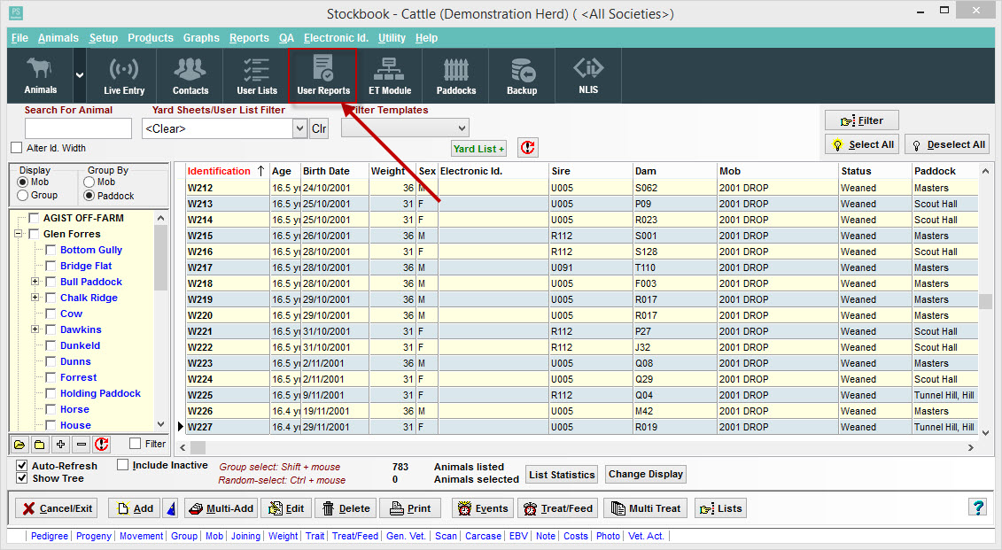The height and width of the screenshot is (550, 1002).
Task: Collapse the Glen Forres tree node
Action: click(19, 234)
